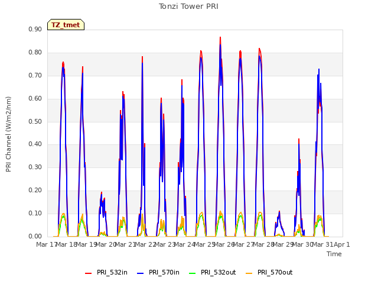Select the PRI_532in legend label
Screen dimensions: 378x284
click(x=112, y=272)
